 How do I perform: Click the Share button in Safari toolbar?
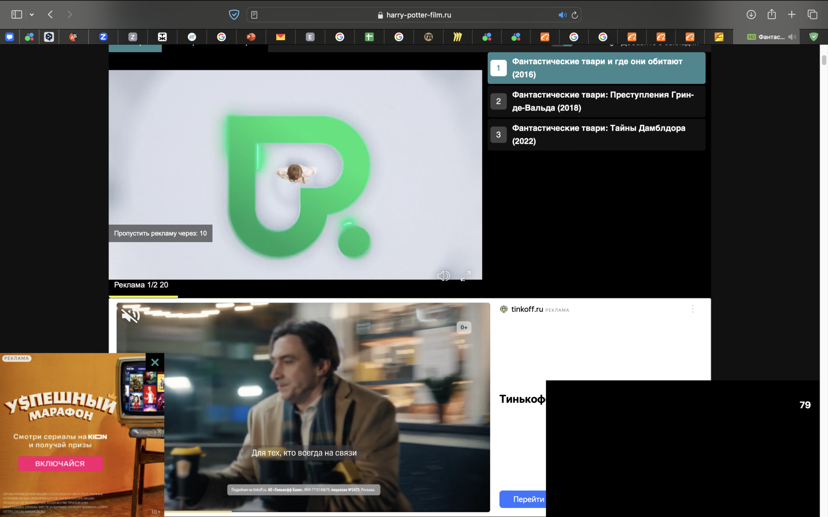tap(771, 14)
